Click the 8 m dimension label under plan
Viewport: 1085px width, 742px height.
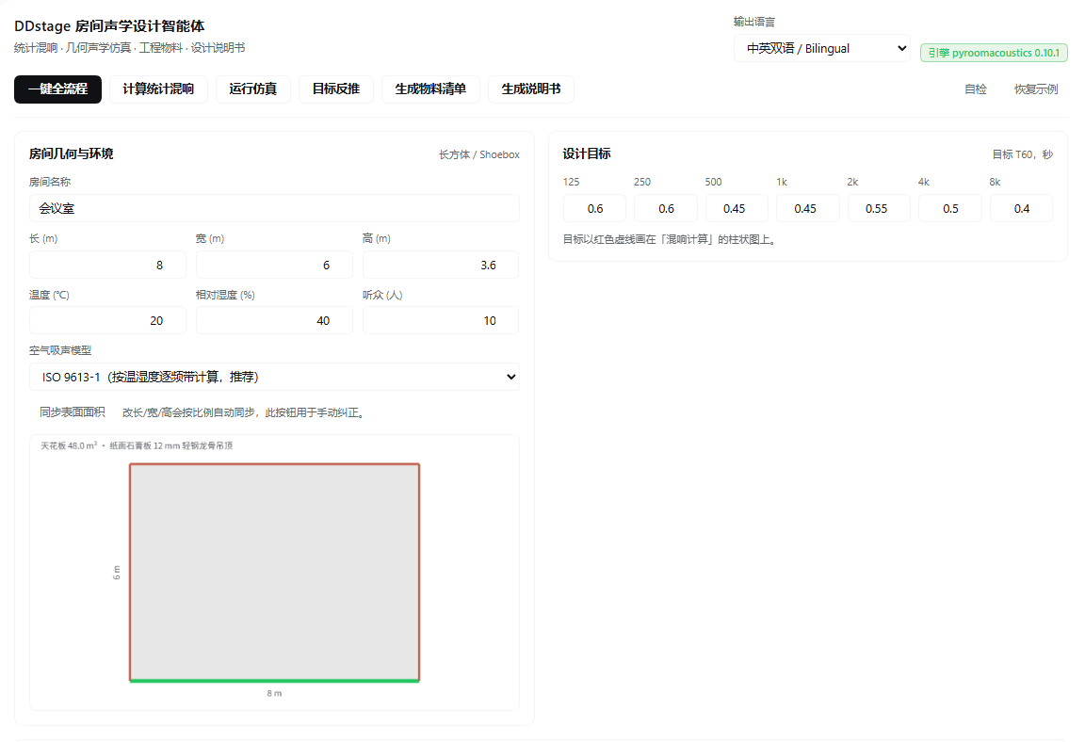(274, 693)
